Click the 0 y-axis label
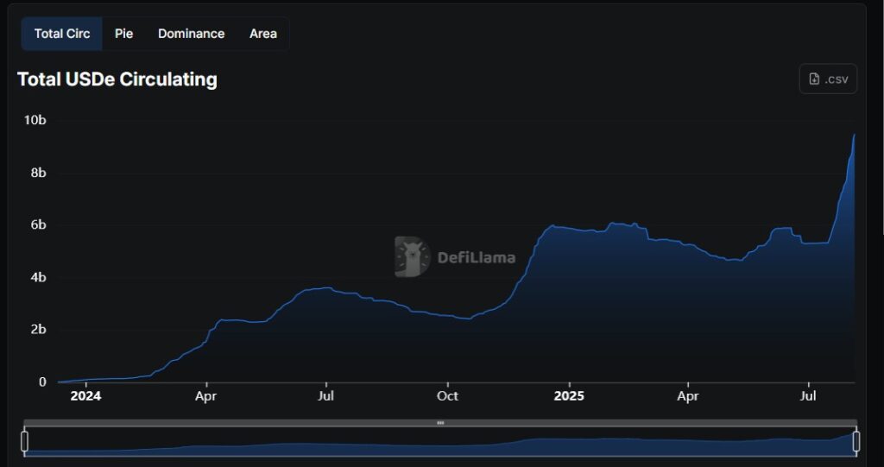Image resolution: width=884 pixels, height=467 pixels. pos(42,382)
